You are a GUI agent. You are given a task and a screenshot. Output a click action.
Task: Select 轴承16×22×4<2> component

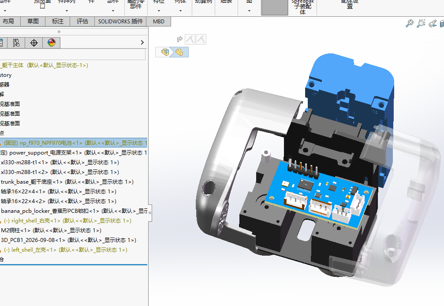[58, 201]
